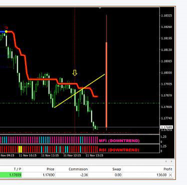Click the swap value 0.00
Viewport: 187px width, 185px height.
pyautogui.click(x=118, y=175)
